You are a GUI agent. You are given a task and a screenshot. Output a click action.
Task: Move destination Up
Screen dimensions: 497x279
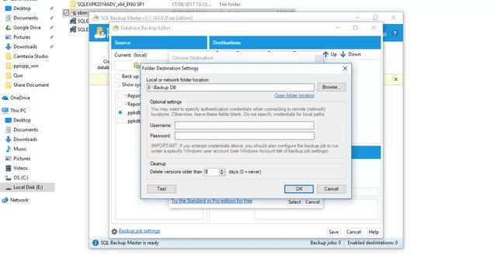330,54
